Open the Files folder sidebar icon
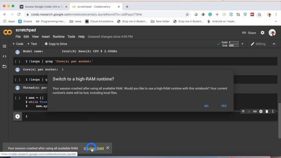 click(4, 66)
